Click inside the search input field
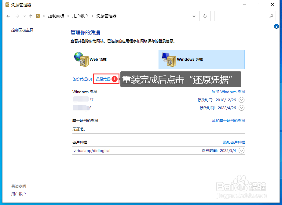Screen dimensions: 282x205 [241, 16]
